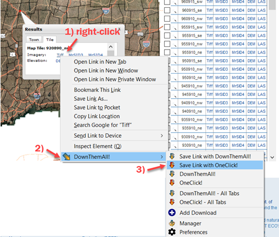
Task: Open the DEM link for tile 945910_nw
Action: pos(251,86)
